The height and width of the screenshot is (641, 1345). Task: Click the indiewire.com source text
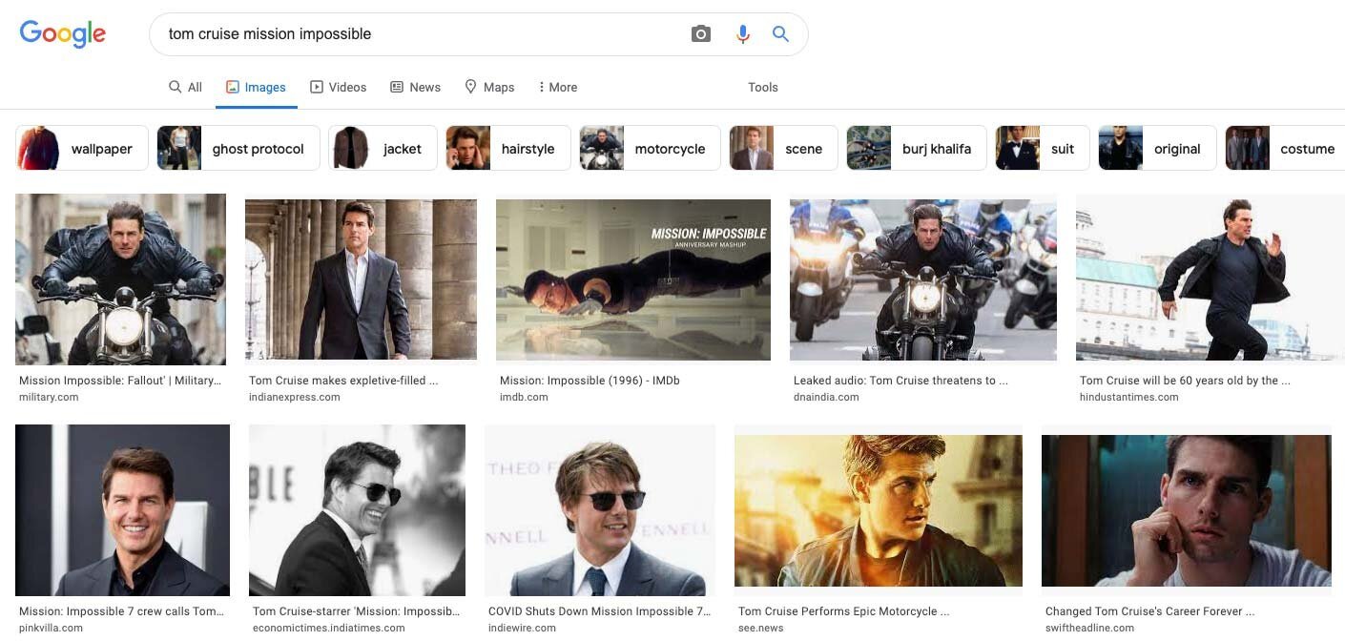click(522, 628)
